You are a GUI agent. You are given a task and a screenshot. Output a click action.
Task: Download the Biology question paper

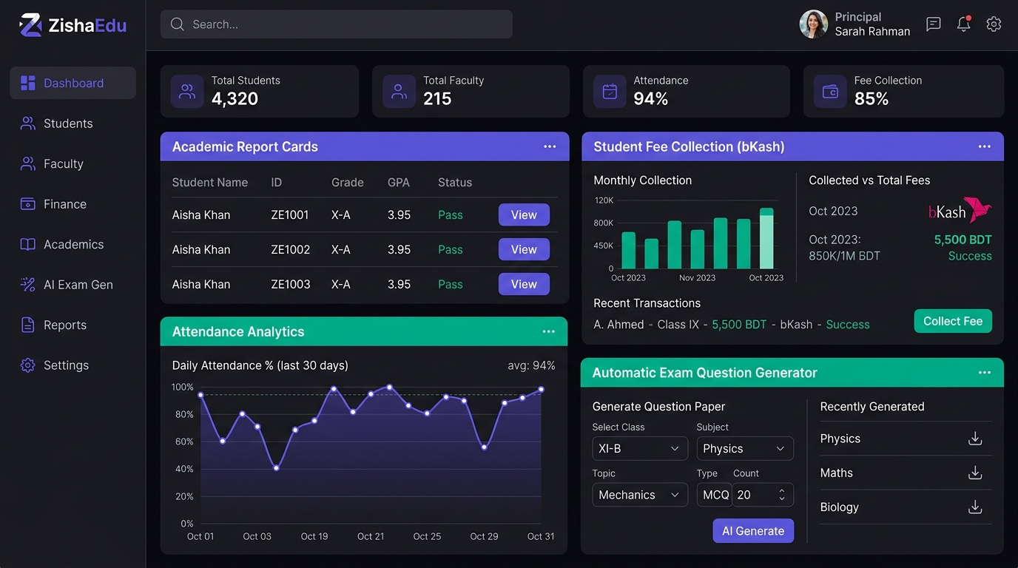tap(975, 507)
